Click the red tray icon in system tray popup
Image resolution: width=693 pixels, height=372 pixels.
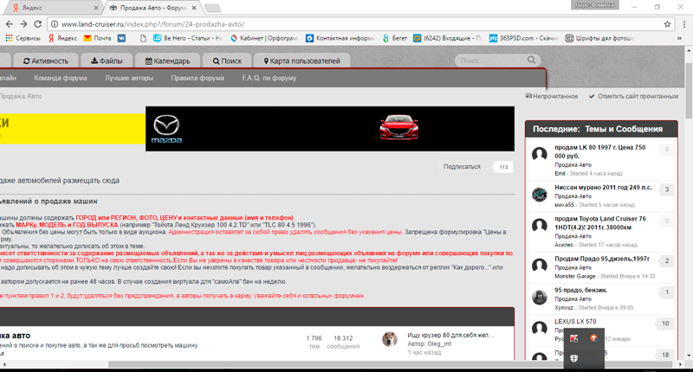click(574, 338)
